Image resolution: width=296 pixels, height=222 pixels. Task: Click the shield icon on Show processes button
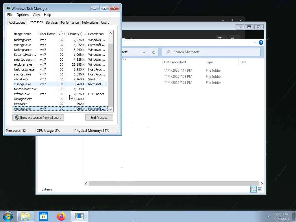coord(17,118)
